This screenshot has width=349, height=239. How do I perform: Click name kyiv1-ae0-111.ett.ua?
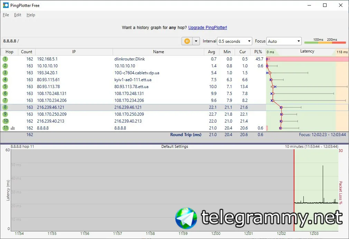(x=133, y=80)
